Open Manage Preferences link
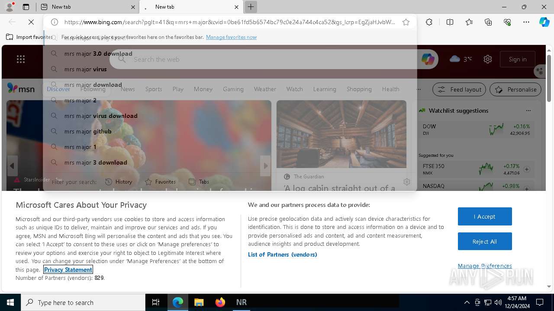This screenshot has height=311, width=554. [485, 266]
